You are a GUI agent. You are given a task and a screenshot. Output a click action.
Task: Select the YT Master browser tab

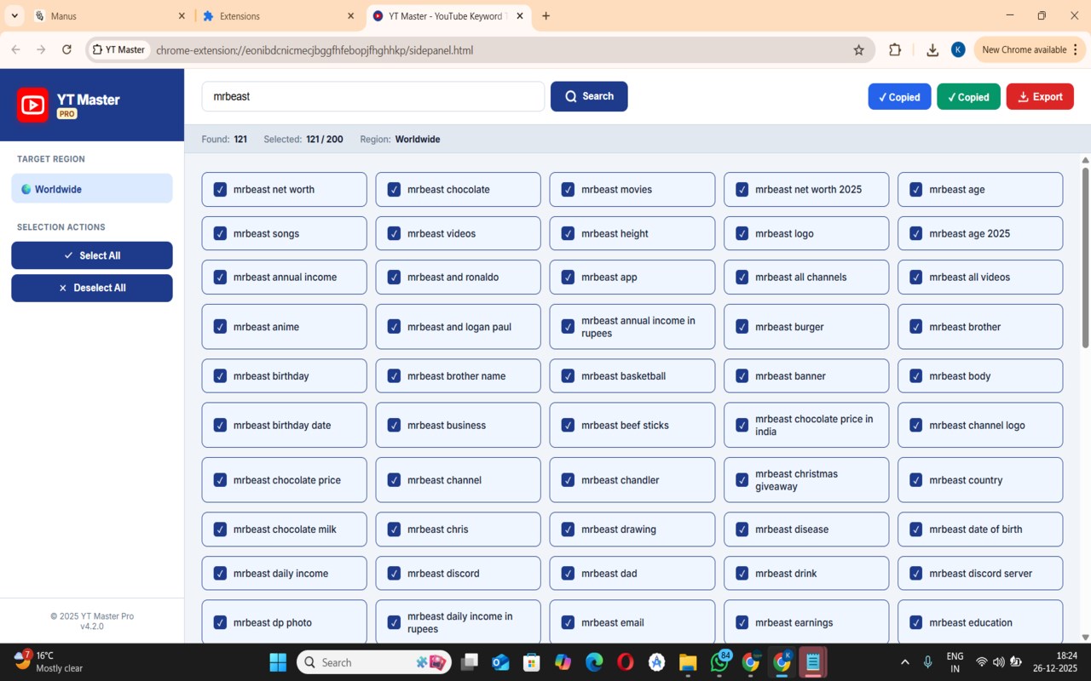click(448, 16)
